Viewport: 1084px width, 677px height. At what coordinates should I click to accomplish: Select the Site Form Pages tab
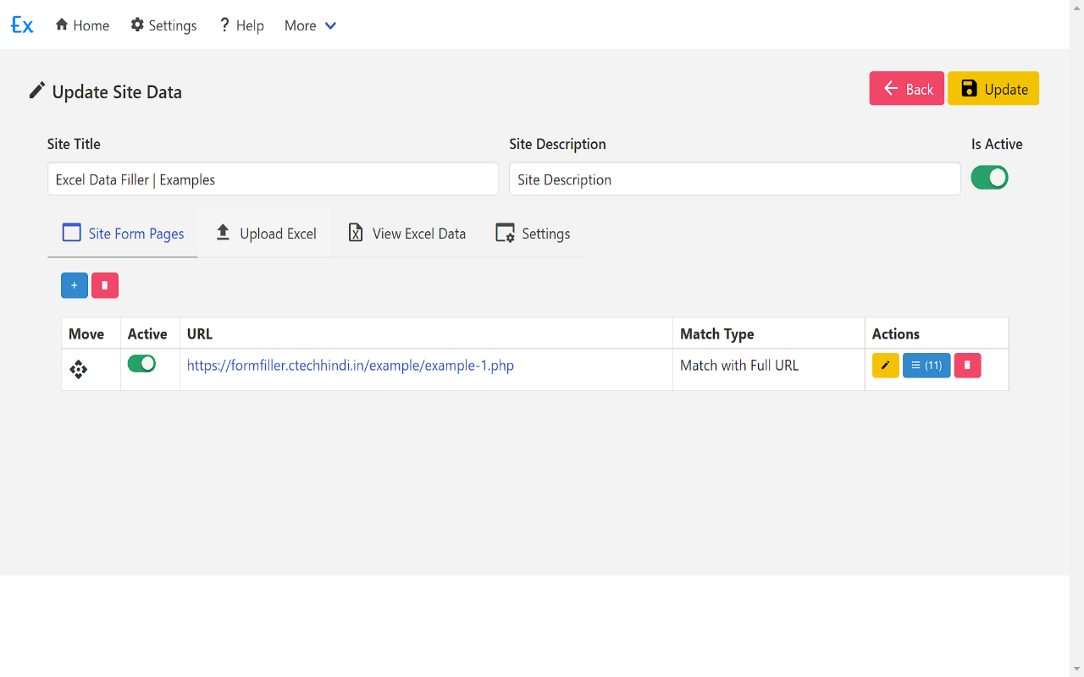point(124,234)
